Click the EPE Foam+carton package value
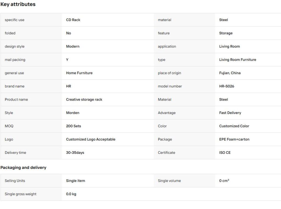The width and height of the screenshot is (281, 209). [x=234, y=139]
